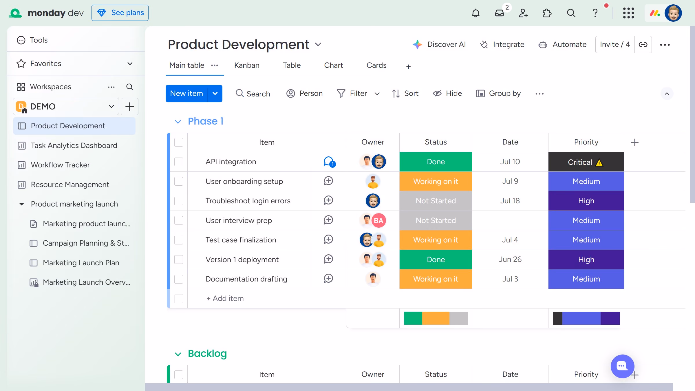Image resolution: width=695 pixels, height=391 pixels.
Task: Click the monday dev logo
Action: (46, 13)
